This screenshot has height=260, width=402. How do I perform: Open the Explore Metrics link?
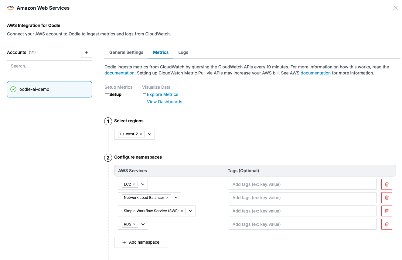pos(162,94)
